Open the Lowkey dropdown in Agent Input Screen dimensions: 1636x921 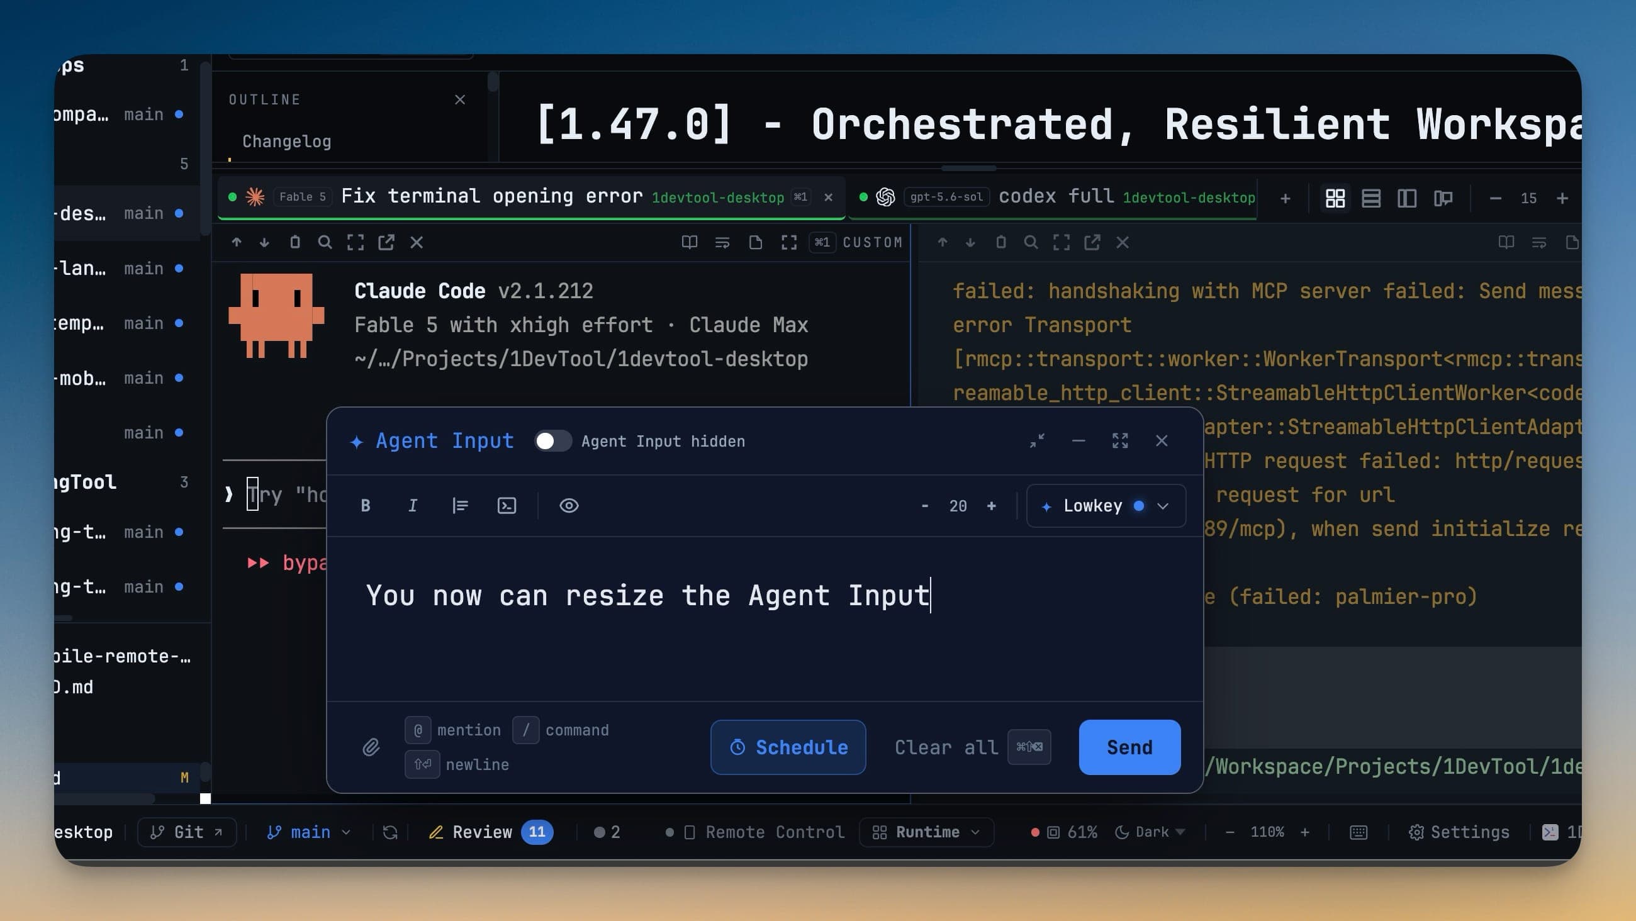(1106, 506)
